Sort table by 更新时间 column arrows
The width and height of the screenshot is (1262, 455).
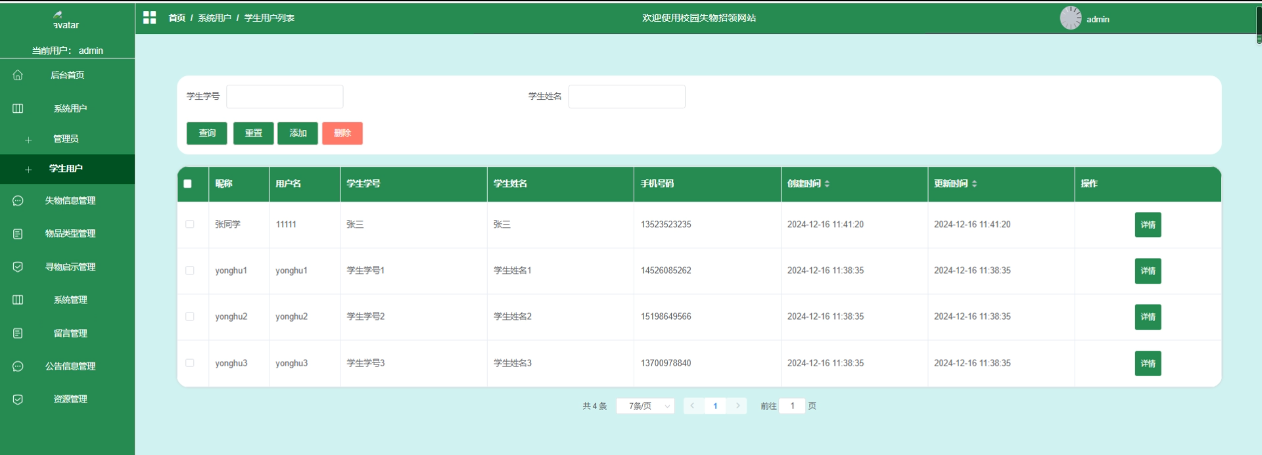point(974,184)
